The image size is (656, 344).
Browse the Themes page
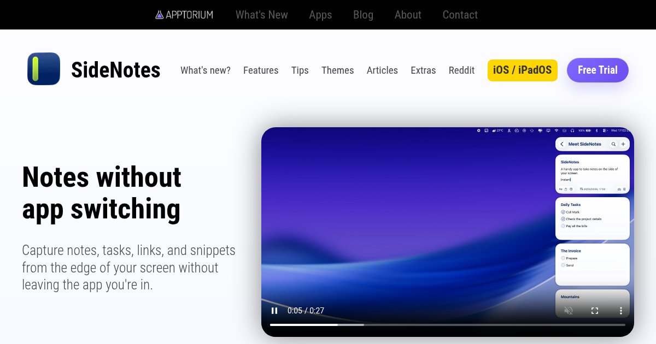tap(338, 70)
